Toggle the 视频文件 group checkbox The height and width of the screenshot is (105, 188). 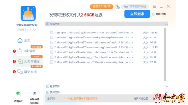click(48, 92)
